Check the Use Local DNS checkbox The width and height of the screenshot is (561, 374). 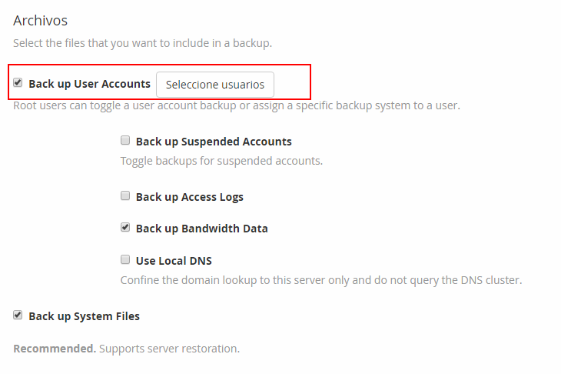[x=125, y=259]
